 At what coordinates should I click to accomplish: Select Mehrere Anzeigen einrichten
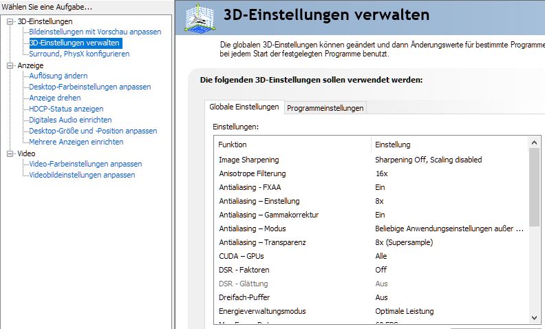[76, 142]
